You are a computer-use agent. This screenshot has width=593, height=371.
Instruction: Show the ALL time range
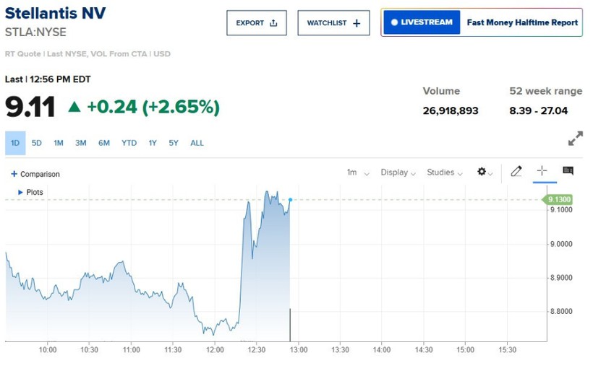pyautogui.click(x=197, y=143)
